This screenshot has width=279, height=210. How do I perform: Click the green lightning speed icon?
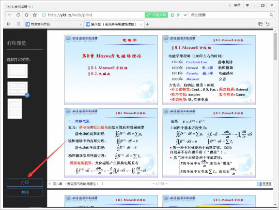click(x=178, y=15)
